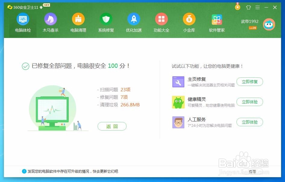This screenshot has width=285, height=182.
Task: Click 立即体验 for 健康精灵
Action: click(x=250, y=102)
